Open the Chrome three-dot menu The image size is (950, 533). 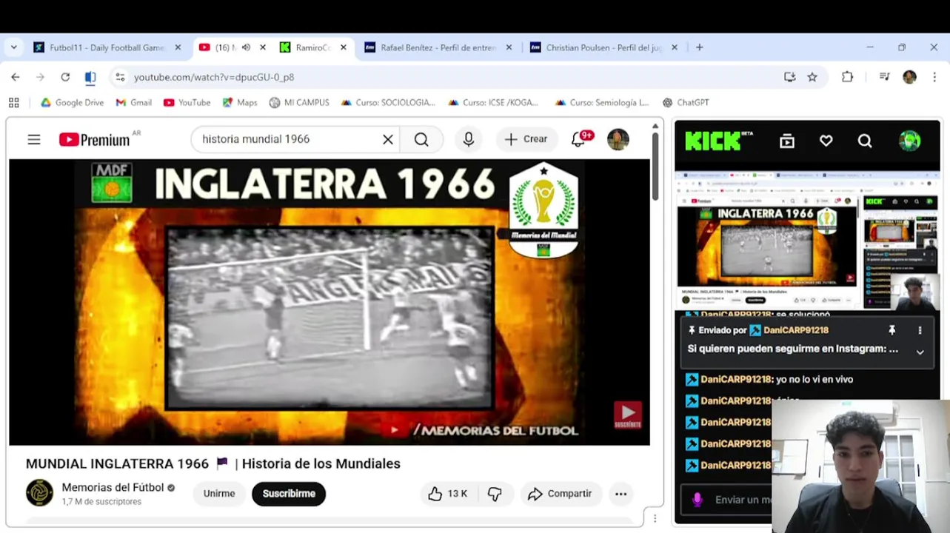[x=934, y=77]
